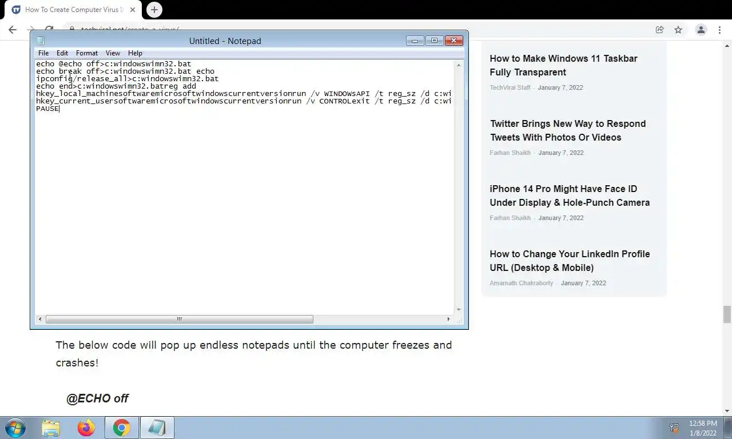Select the 'How To Create Computer Virus' tab

[x=73, y=10]
